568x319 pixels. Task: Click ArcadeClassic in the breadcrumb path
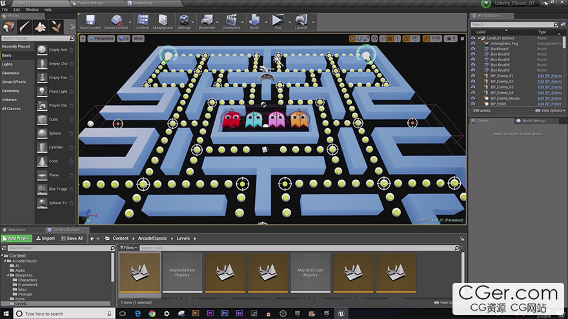point(152,238)
